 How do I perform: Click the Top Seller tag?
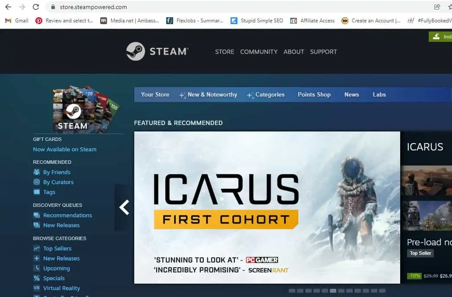click(420, 253)
